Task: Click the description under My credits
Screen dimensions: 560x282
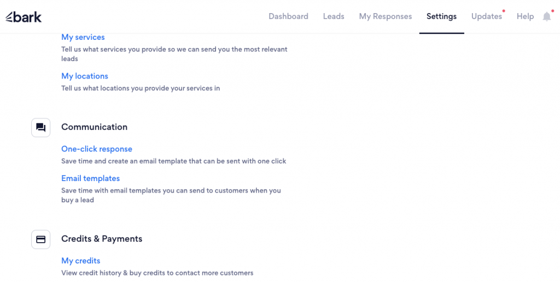Action: [x=157, y=273]
